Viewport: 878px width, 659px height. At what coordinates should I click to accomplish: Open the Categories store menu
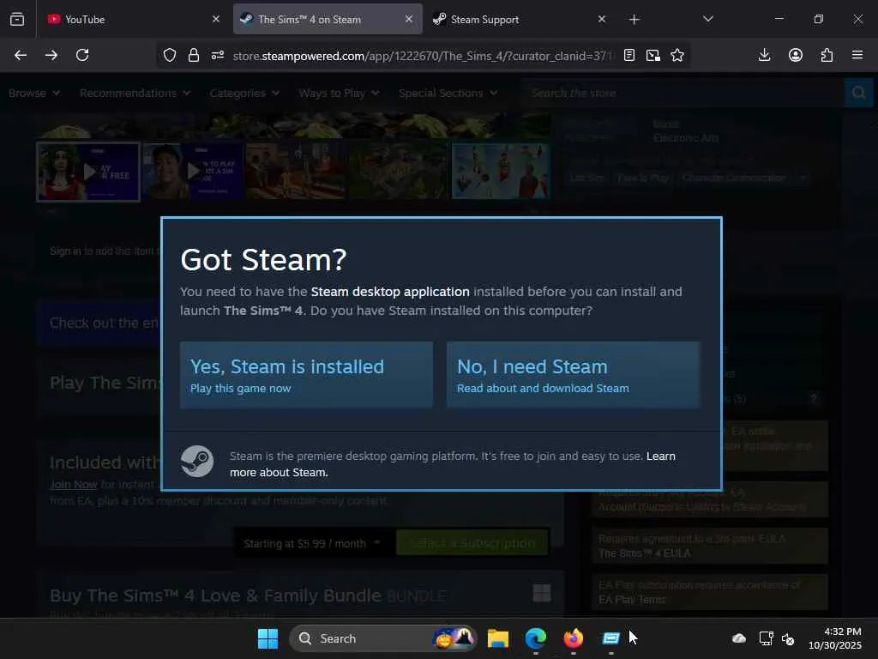(244, 93)
